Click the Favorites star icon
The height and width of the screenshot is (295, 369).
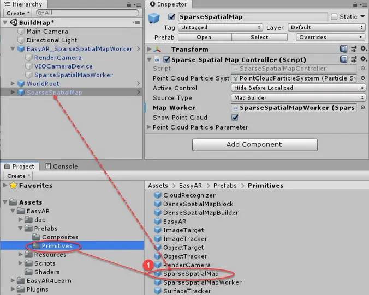coord(14,185)
